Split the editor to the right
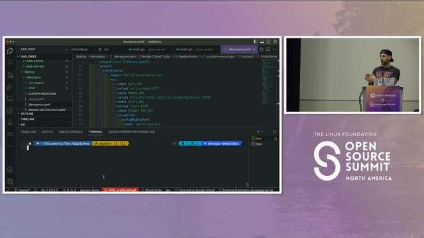The width and height of the screenshot is (424, 238). click(x=268, y=50)
